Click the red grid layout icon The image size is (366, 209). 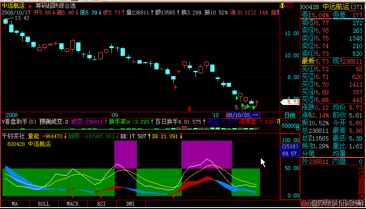click(x=290, y=6)
